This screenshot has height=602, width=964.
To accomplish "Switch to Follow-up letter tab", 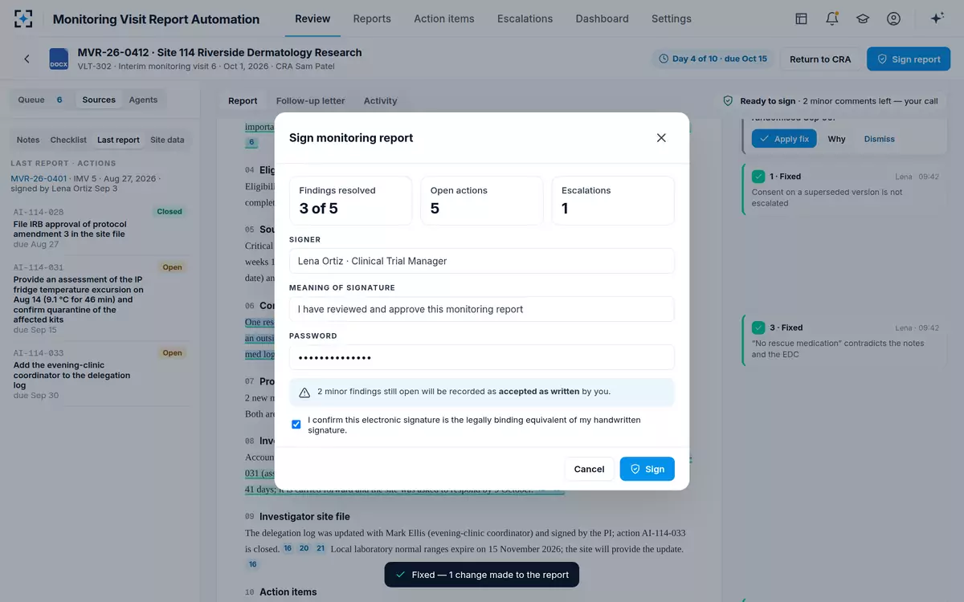I will pos(310,100).
